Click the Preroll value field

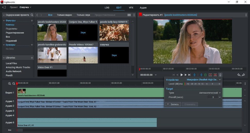(x=213, y=97)
